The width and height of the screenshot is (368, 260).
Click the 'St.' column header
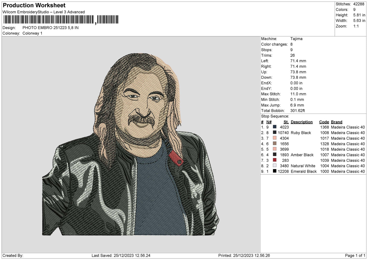[x=286, y=122]
